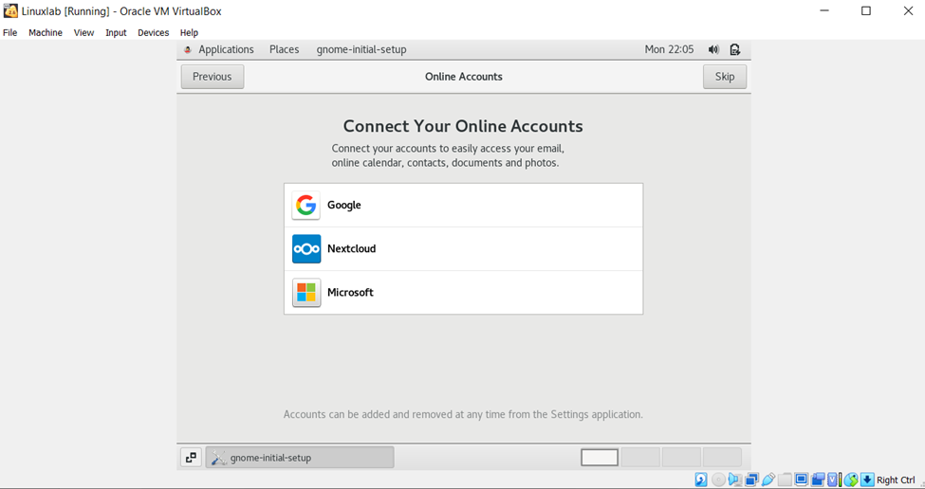This screenshot has width=925, height=489.
Task: Switch to the third workspace box
Action: [x=681, y=457]
